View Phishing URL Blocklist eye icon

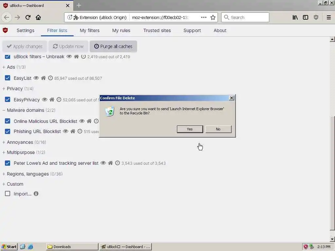(x=65, y=131)
